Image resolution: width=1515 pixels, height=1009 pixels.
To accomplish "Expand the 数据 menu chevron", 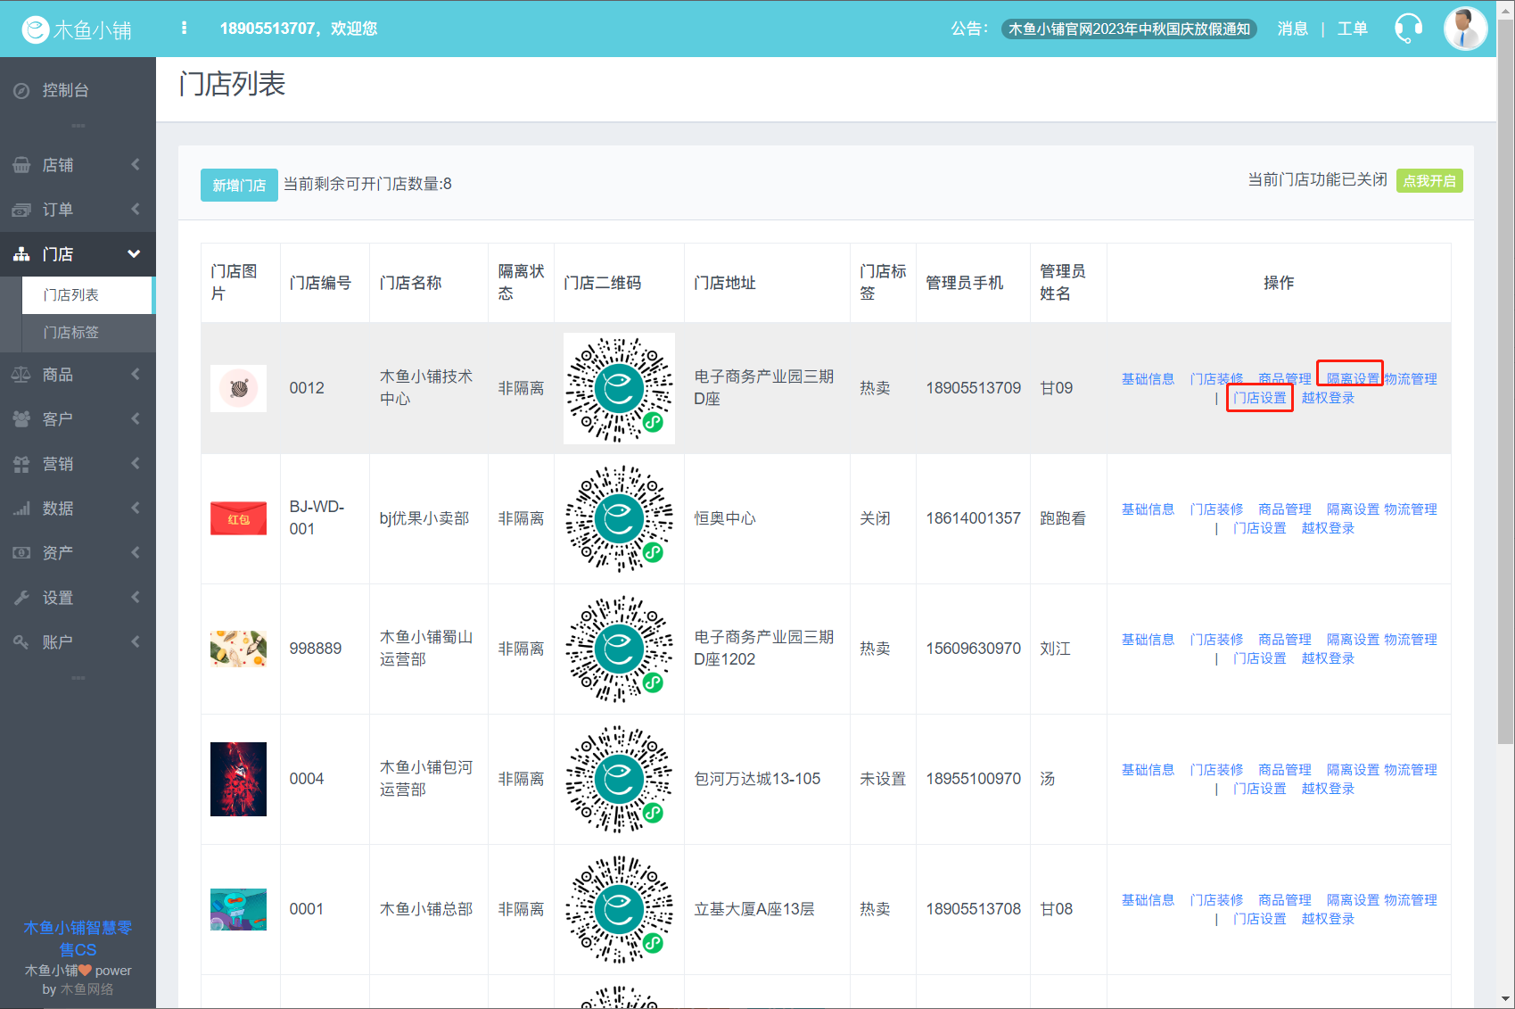I will coord(136,508).
